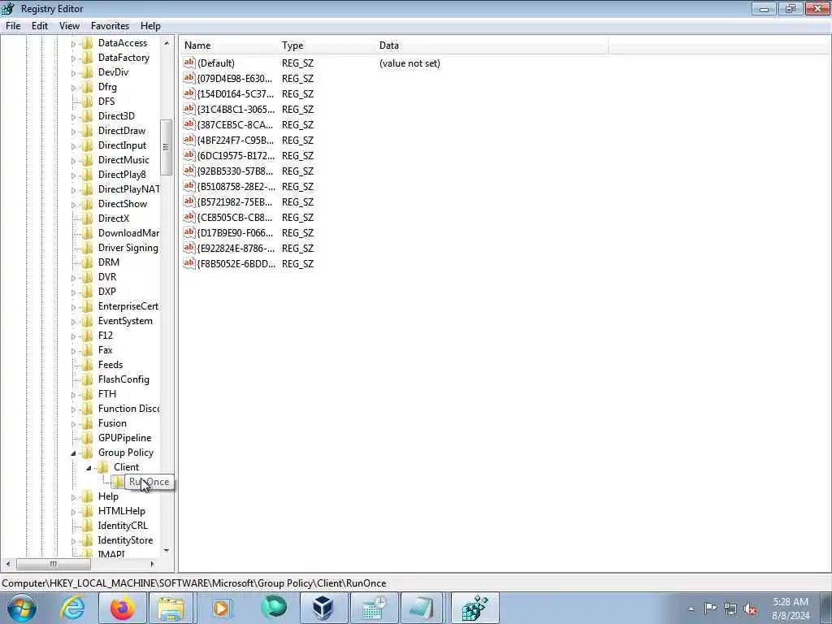The width and height of the screenshot is (832, 624).
Task: Click the Action Center flag tray icon
Action: pyautogui.click(x=710, y=609)
